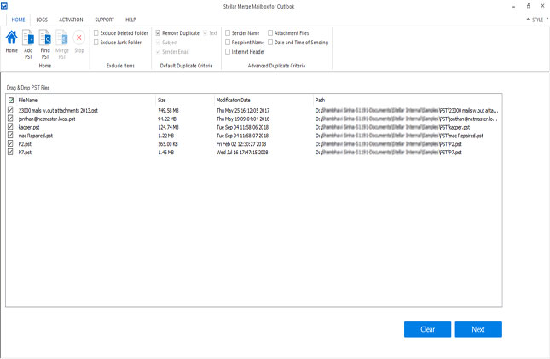Sort by the Size column header
The width and height of the screenshot is (550, 359).
(x=162, y=101)
